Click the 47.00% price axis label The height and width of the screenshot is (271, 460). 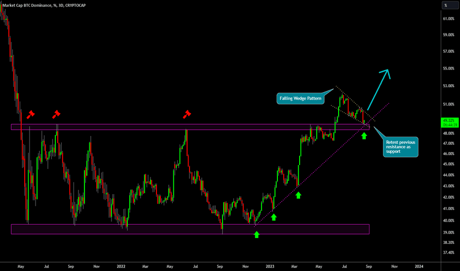(x=449, y=143)
